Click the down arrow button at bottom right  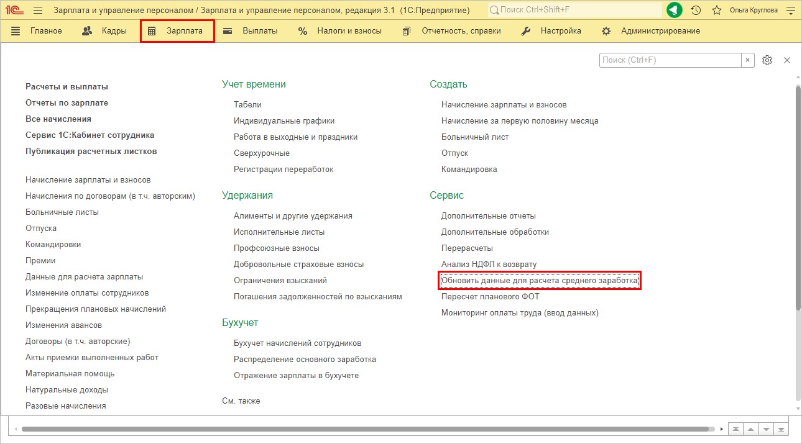pos(766,429)
